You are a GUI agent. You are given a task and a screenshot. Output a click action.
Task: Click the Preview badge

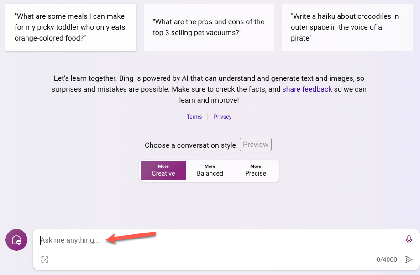(256, 145)
